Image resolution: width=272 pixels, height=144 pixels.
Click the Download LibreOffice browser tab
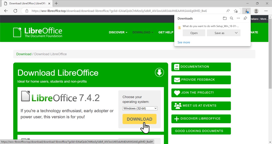pos(27,3)
